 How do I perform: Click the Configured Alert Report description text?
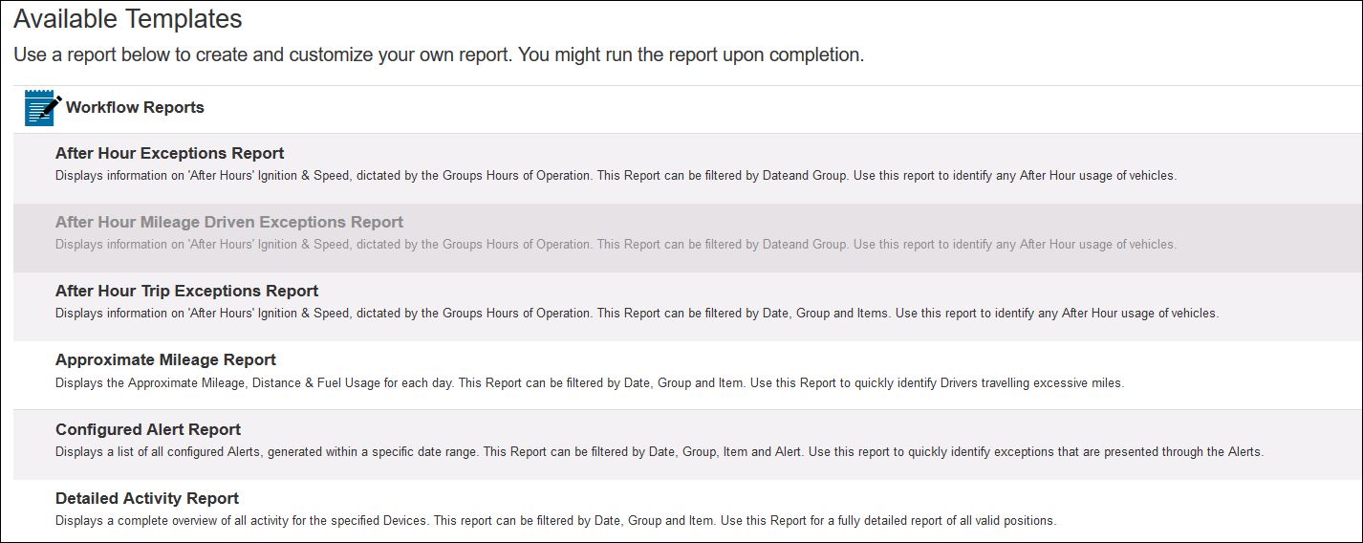coord(659,452)
